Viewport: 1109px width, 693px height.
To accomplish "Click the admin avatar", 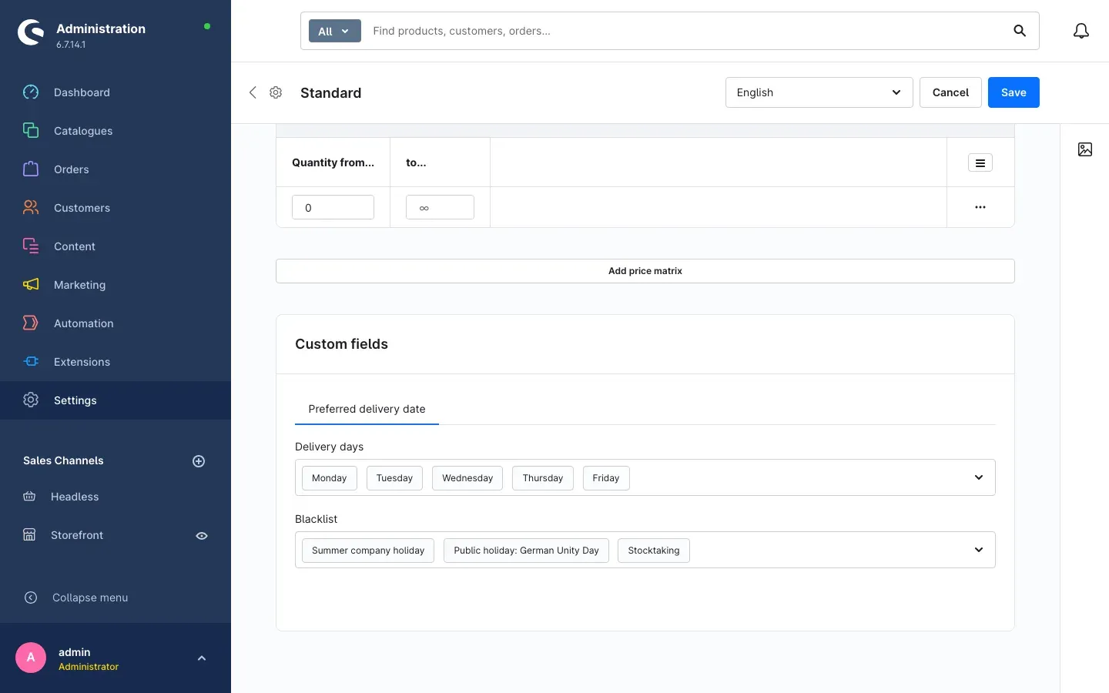I will (x=31, y=658).
